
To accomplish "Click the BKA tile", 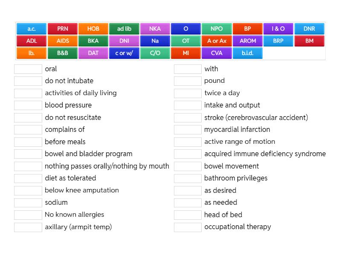I will [x=93, y=41].
